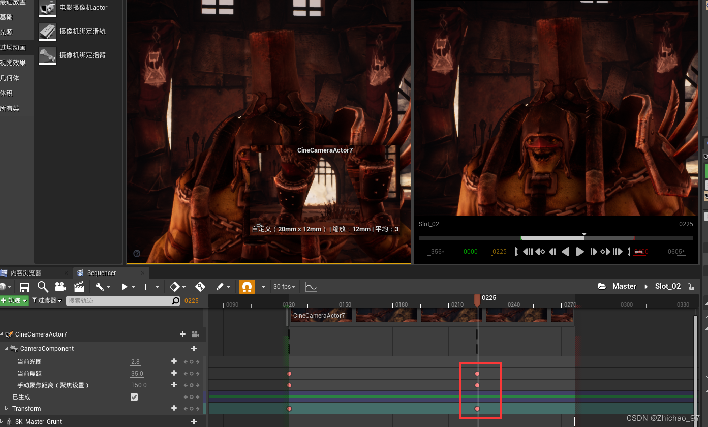Screen dimensions: 708x427
Task: Add track to CameraComponent with plus icon
Action: coord(194,349)
